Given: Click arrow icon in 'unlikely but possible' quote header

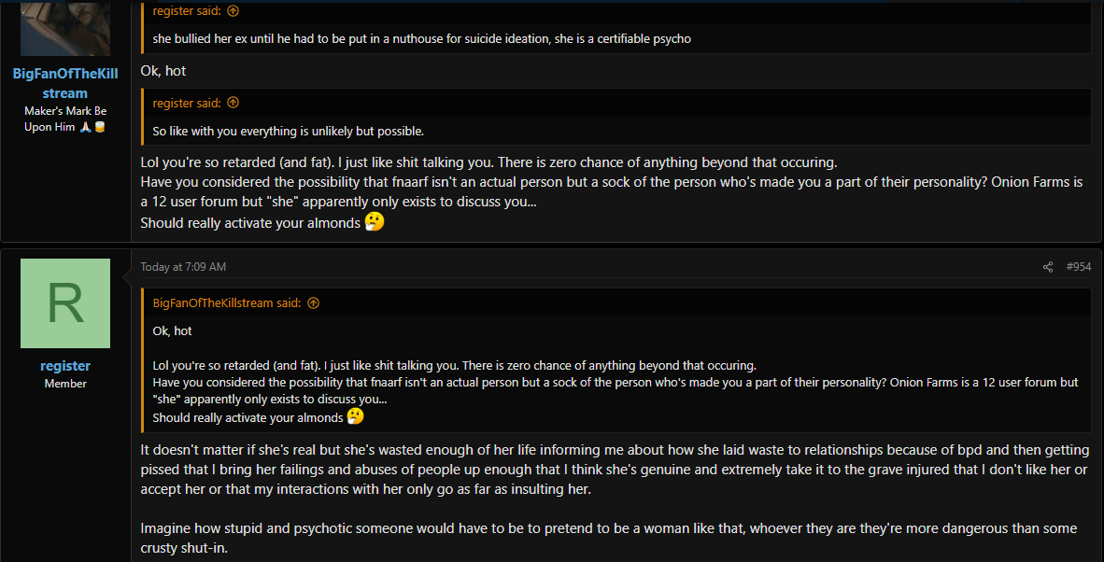Looking at the screenshot, I should coord(234,103).
